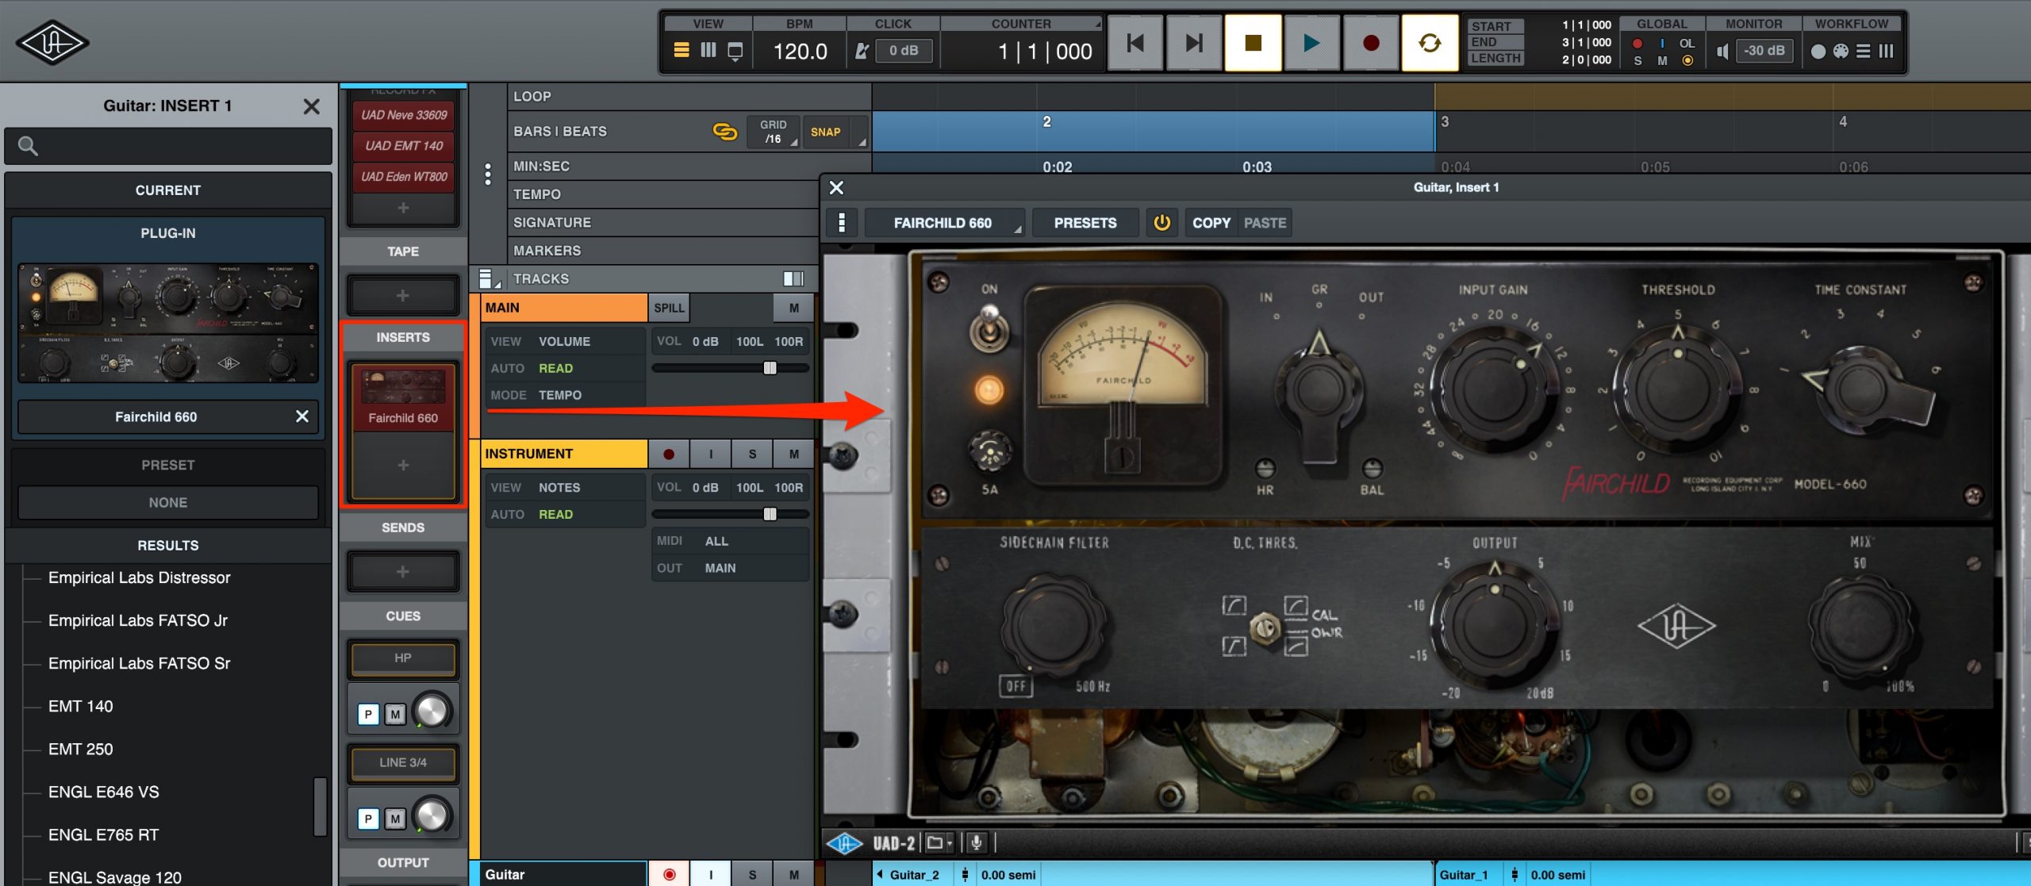Click the split-panel icon in the TRACKS row
2031x886 pixels.
click(x=793, y=278)
